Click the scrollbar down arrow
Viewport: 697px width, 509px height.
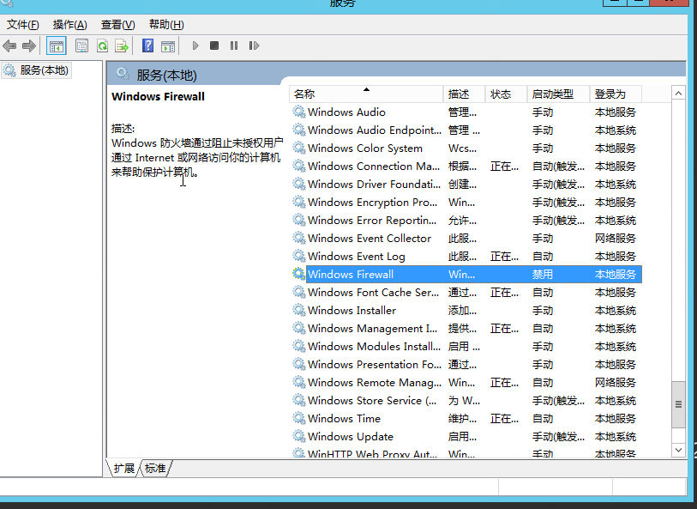click(x=678, y=450)
